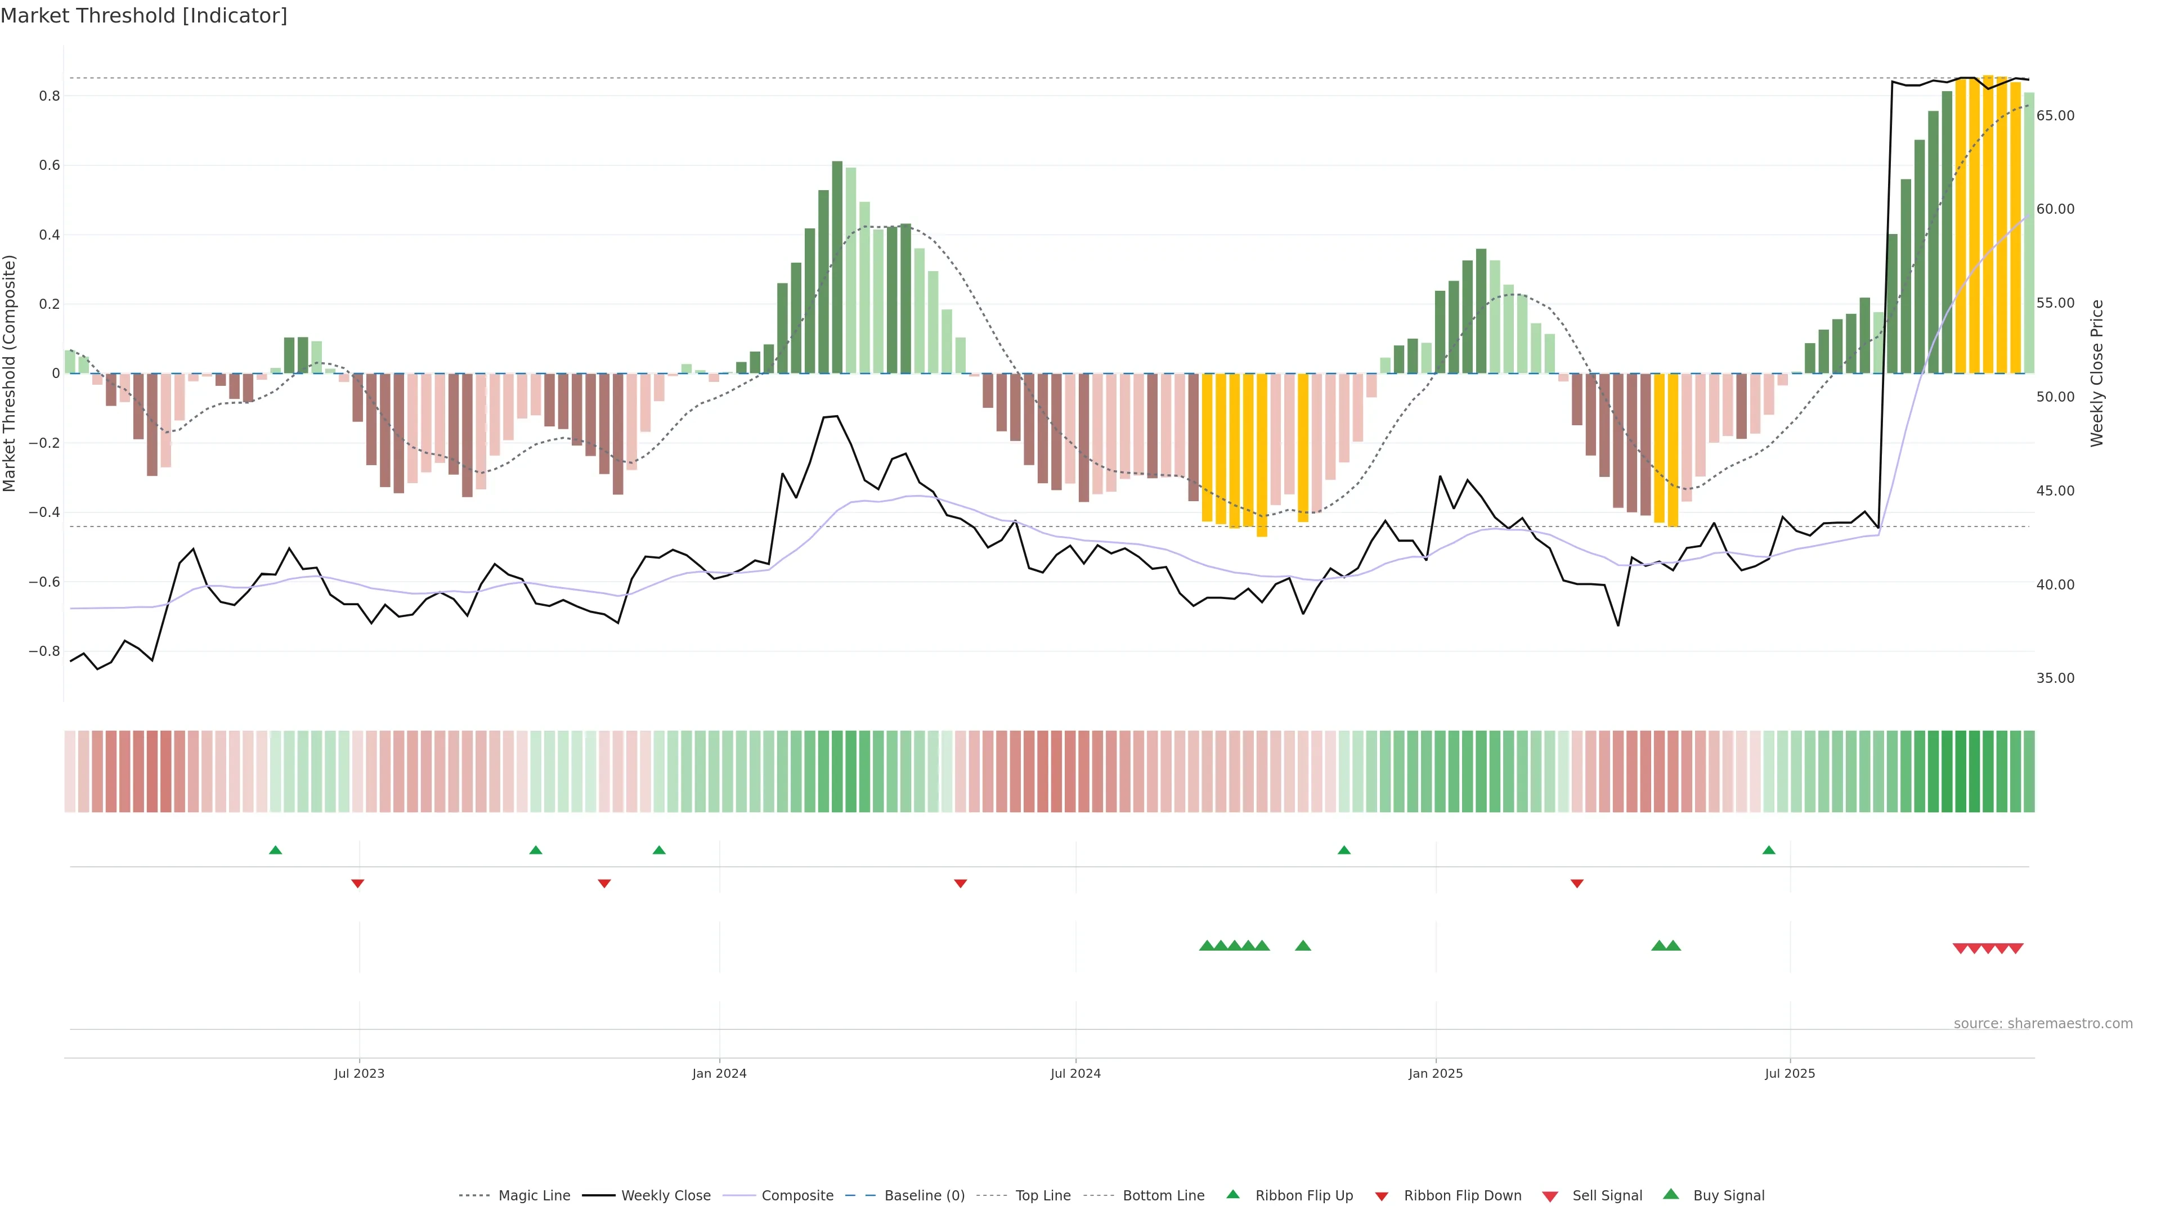Click the Ribbon Flip Down marker near Jul 2023
Image resolution: width=2161 pixels, height=1215 pixels.
pyautogui.click(x=357, y=884)
